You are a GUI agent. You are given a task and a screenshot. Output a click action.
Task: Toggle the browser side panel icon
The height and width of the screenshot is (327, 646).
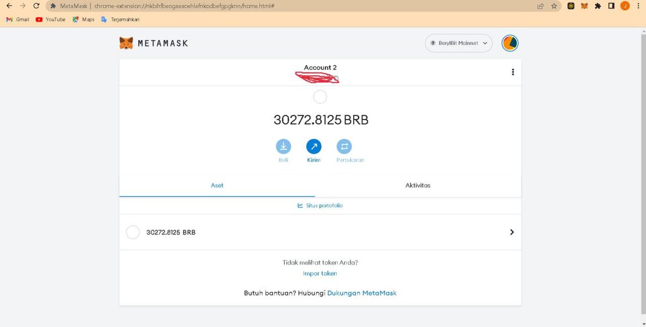(x=611, y=6)
